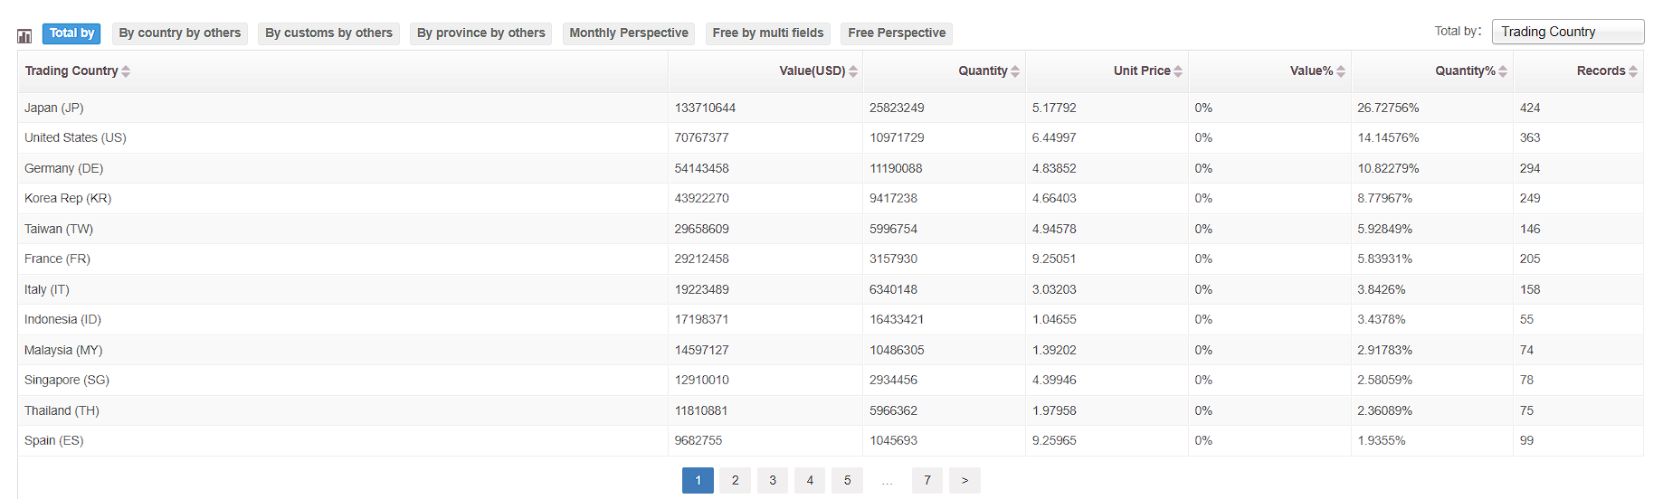Click quantity 3157930 for France
This screenshot has height=499, width=1663.
click(x=893, y=259)
